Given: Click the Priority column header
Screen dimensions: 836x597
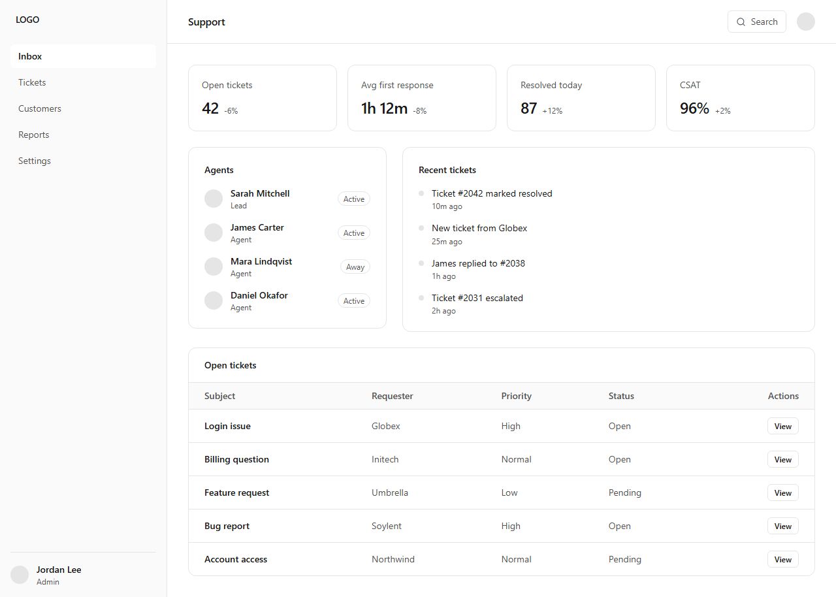Looking at the screenshot, I should click(x=517, y=396).
